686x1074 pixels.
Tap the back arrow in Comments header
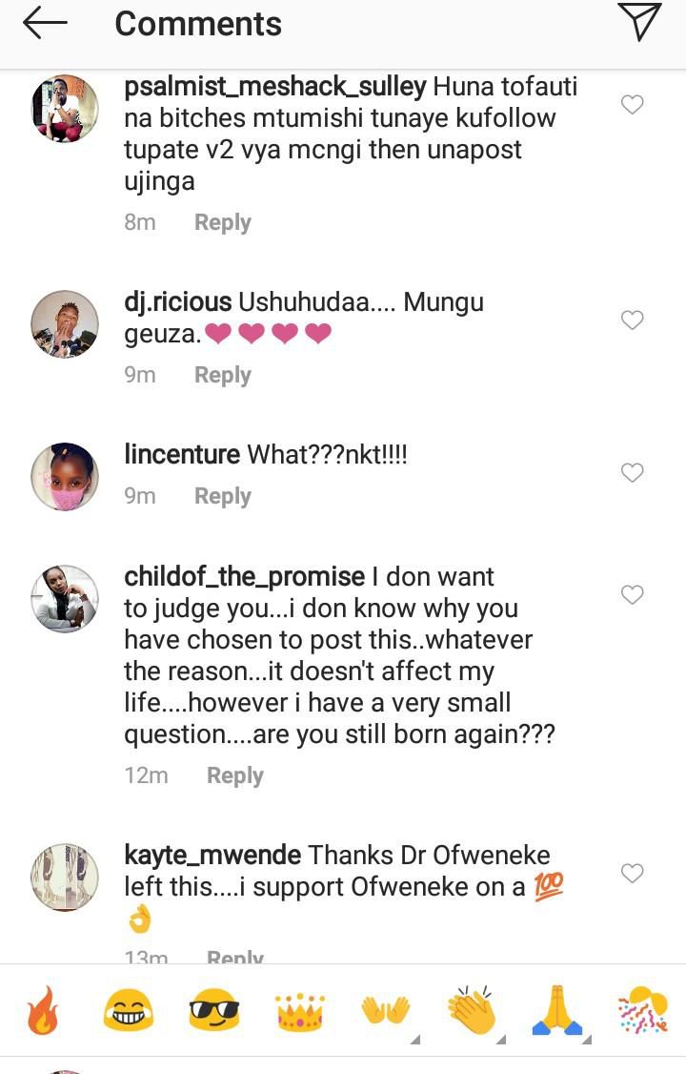[44, 23]
